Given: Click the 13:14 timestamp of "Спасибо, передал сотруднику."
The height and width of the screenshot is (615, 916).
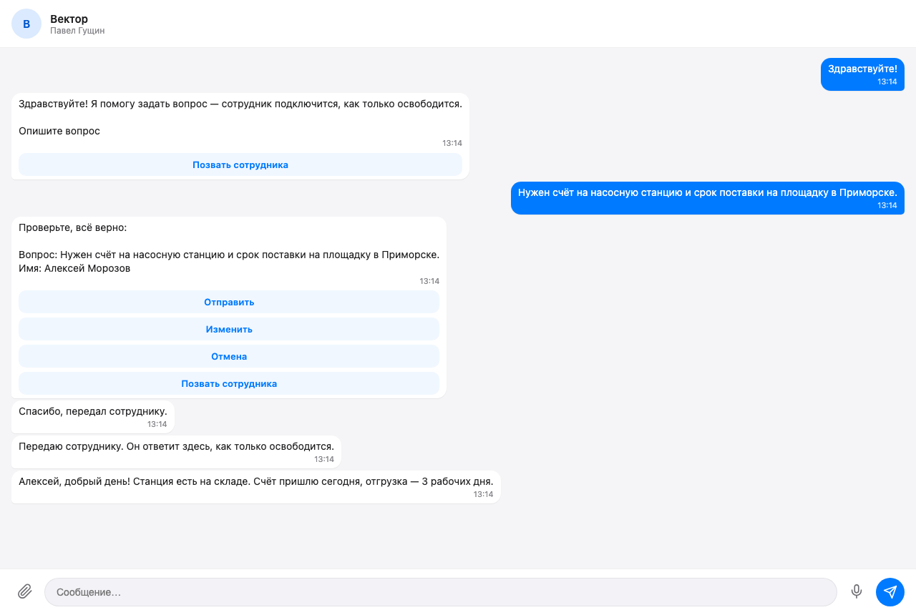Looking at the screenshot, I should click(x=157, y=424).
